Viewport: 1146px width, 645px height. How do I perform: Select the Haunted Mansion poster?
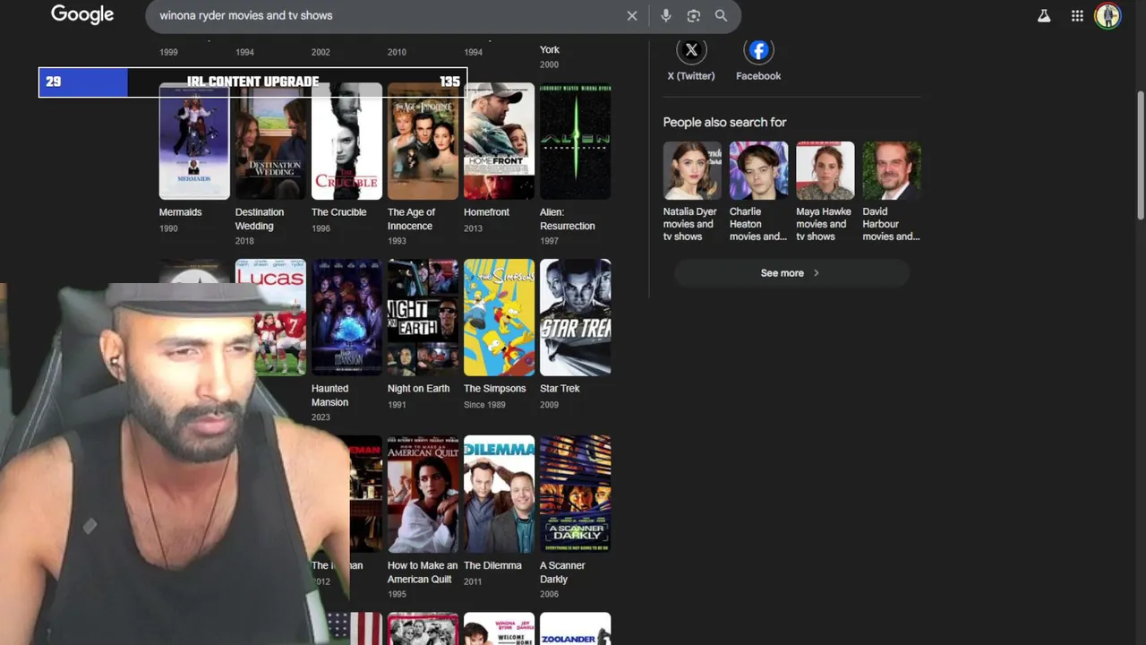[346, 317]
